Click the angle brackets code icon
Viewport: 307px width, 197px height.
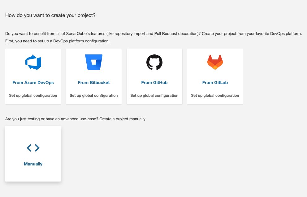33,148
